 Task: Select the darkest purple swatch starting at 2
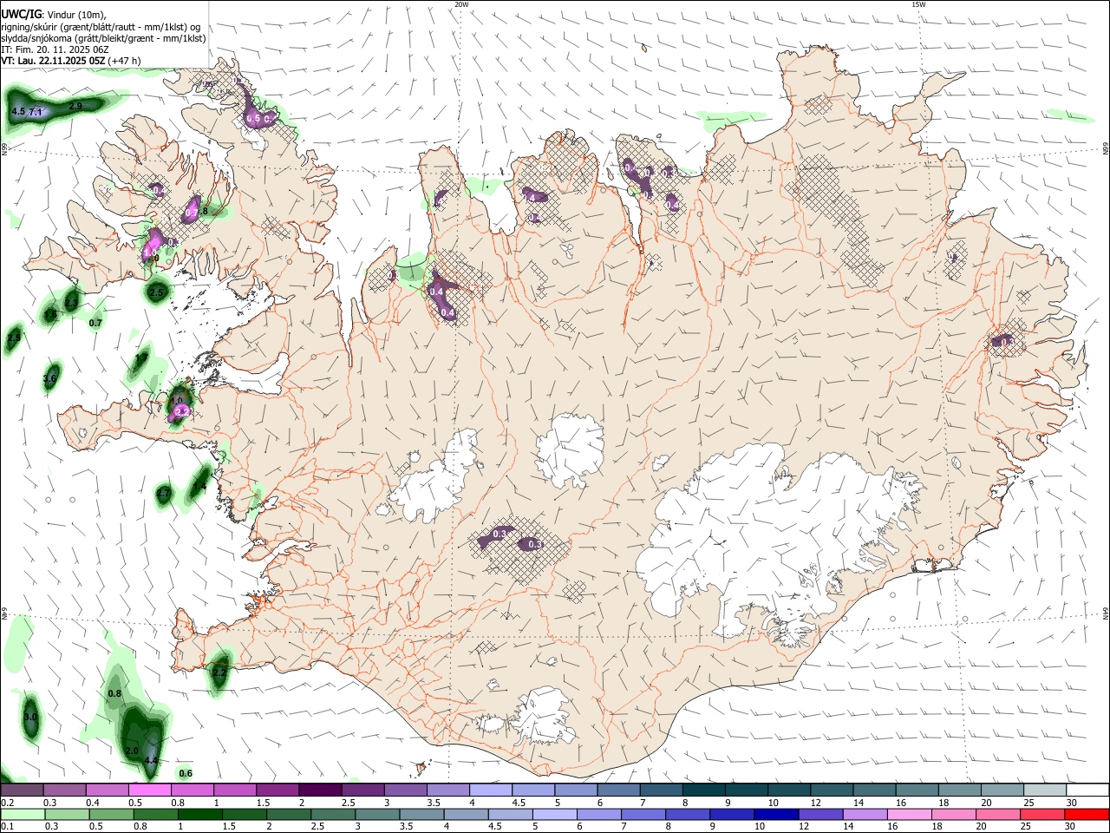(x=320, y=790)
